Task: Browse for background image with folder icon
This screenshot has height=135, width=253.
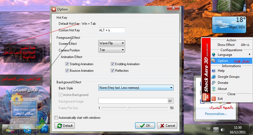Action: (170, 101)
